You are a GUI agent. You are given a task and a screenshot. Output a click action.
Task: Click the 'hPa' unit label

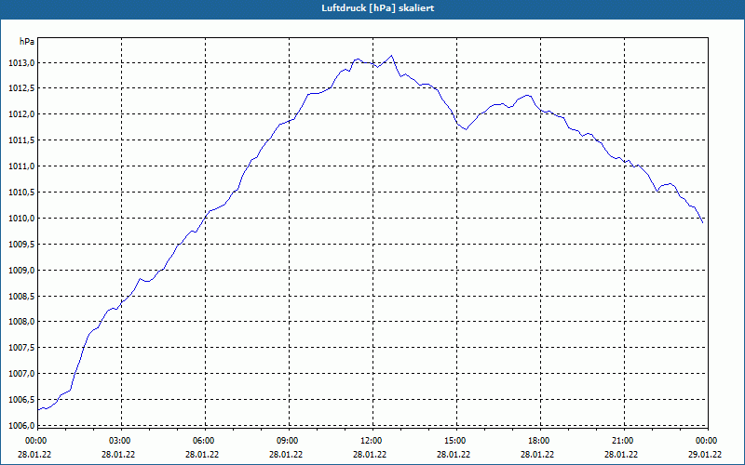coord(27,42)
